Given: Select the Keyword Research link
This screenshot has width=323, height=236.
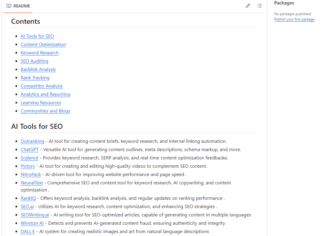Looking at the screenshot, I should (x=39, y=53).
